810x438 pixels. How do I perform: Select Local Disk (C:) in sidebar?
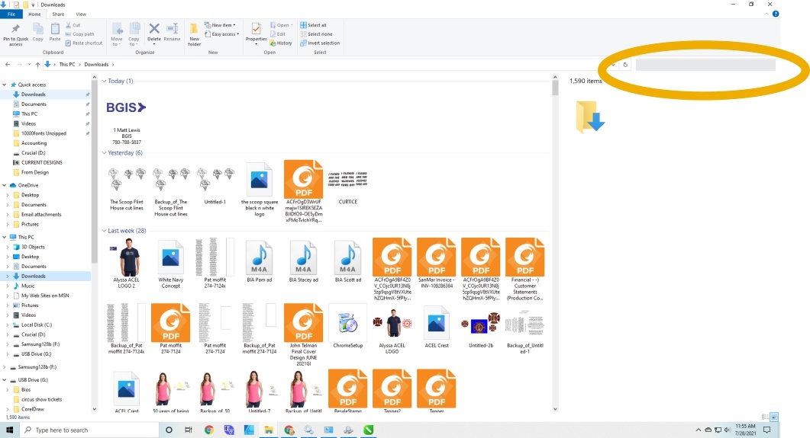[x=37, y=325]
